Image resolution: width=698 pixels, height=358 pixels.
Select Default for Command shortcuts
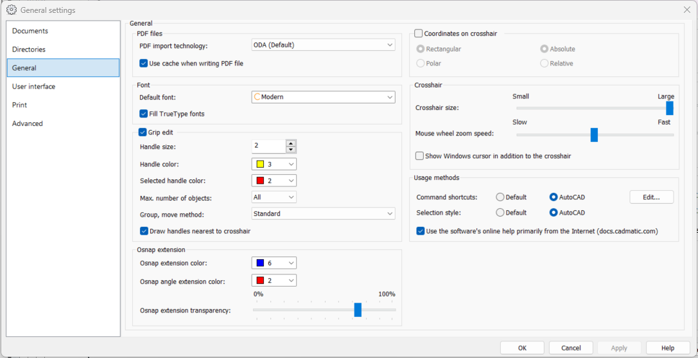point(500,197)
